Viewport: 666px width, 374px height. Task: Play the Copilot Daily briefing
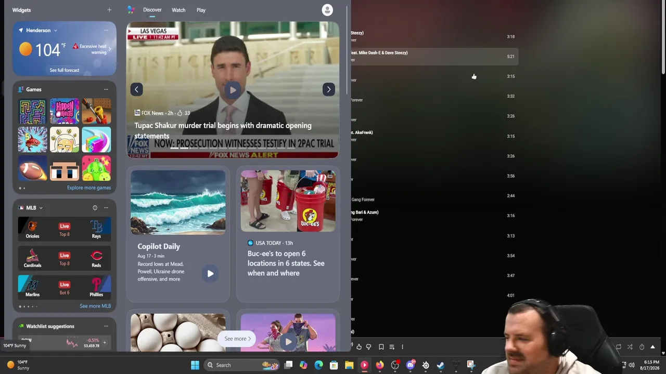[210, 274]
